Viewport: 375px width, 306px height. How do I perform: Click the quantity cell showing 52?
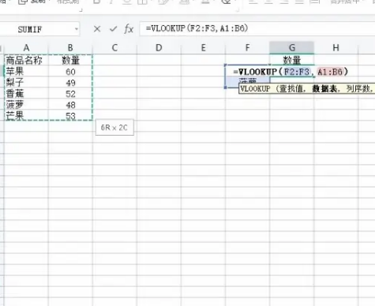70,94
